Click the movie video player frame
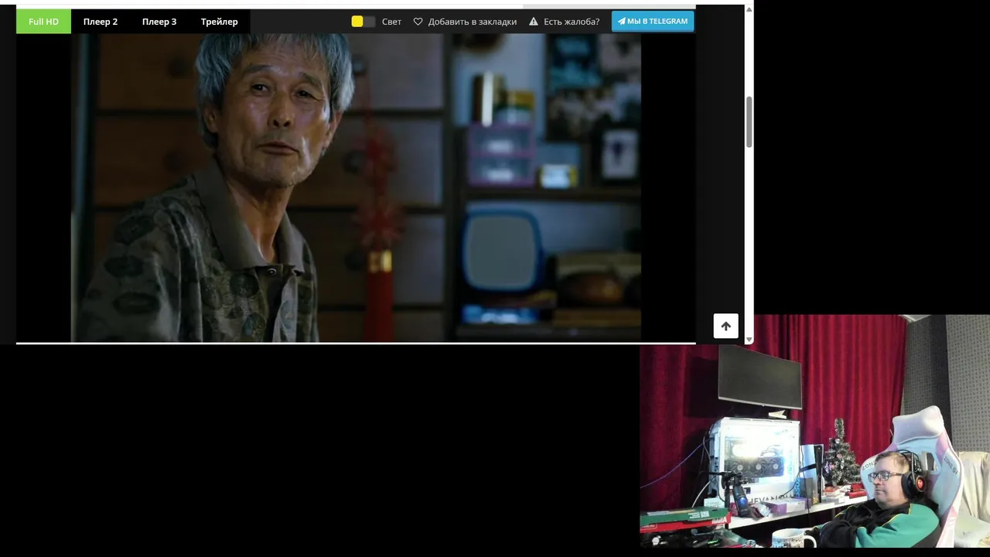Screen dimensions: 990x557 click(x=356, y=188)
